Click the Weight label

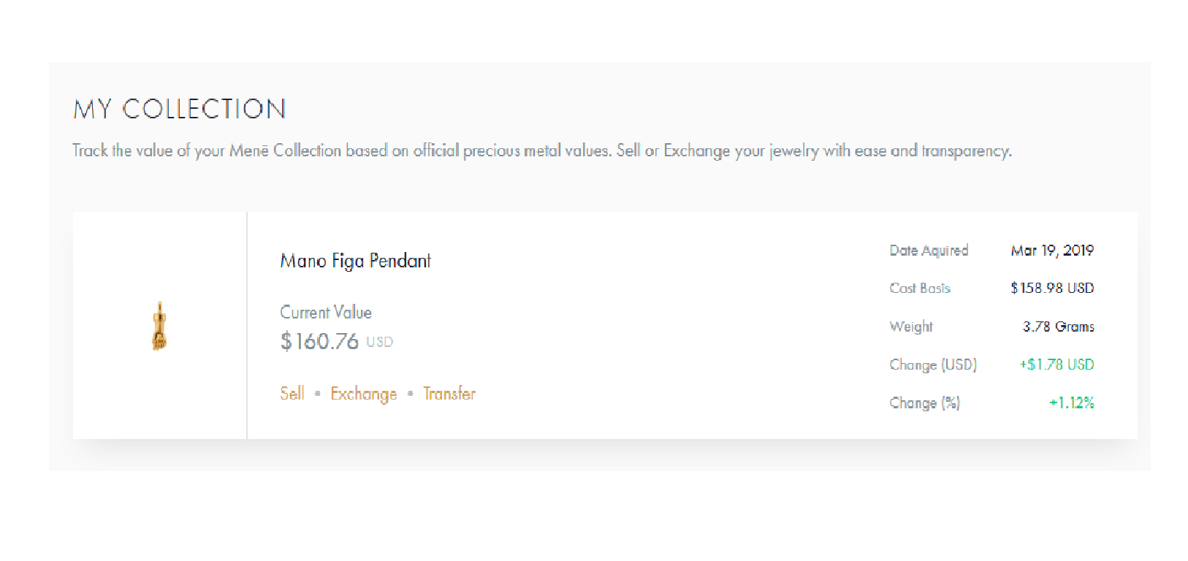[911, 327]
